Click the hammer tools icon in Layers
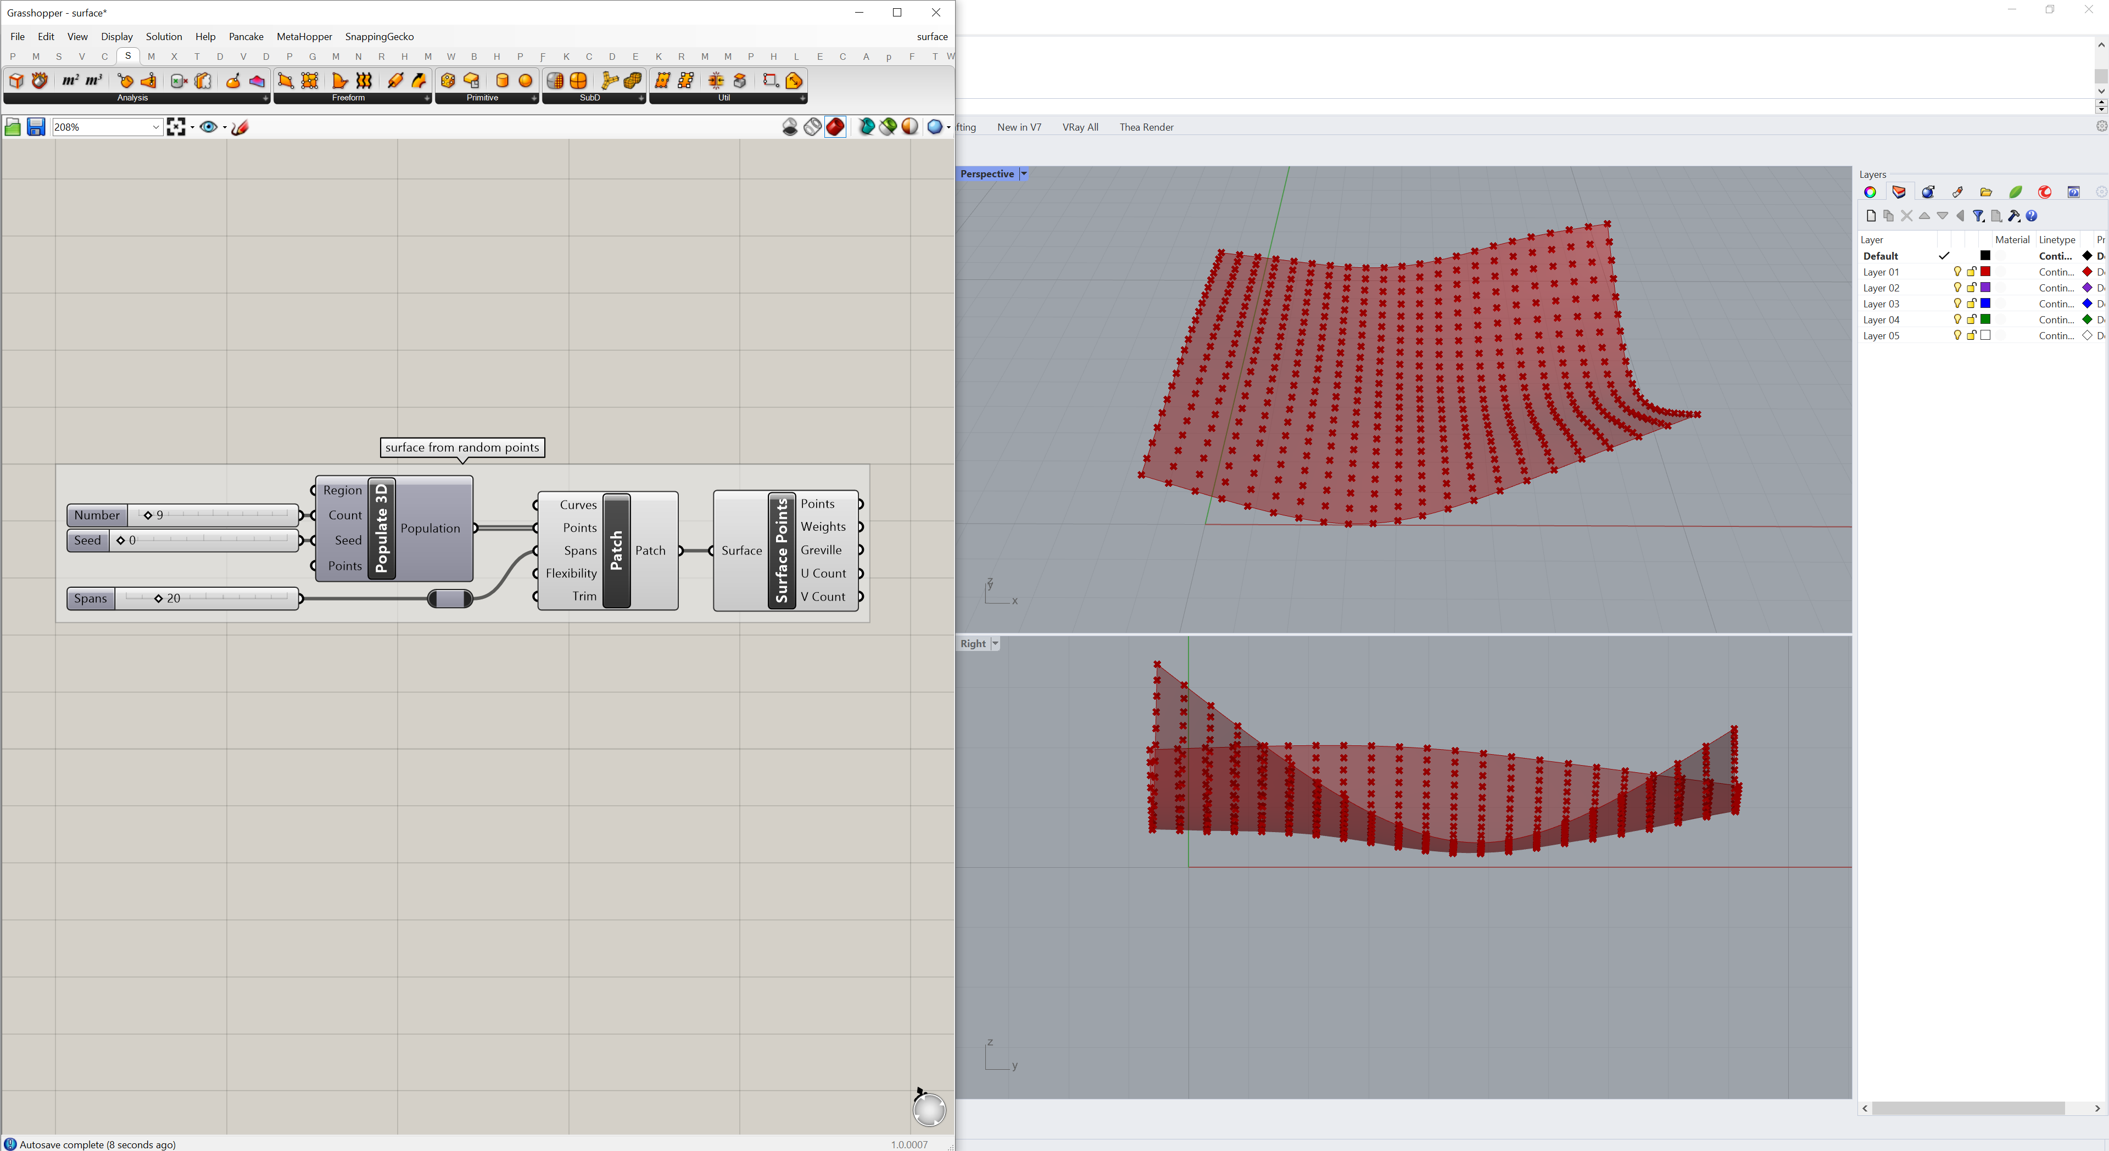 pos(2014,216)
